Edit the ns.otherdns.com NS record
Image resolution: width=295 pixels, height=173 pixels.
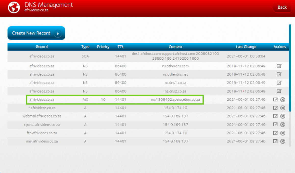pyautogui.click(x=279, y=66)
